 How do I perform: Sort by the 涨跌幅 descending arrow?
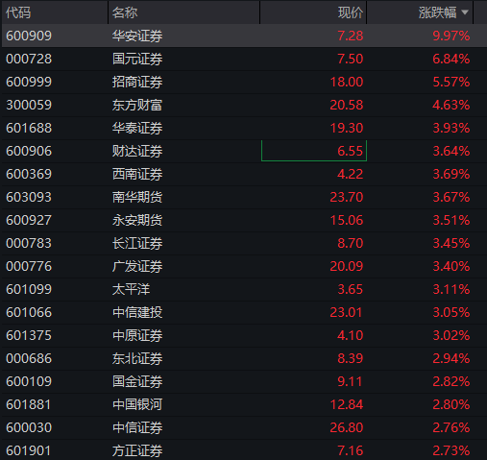(x=465, y=12)
